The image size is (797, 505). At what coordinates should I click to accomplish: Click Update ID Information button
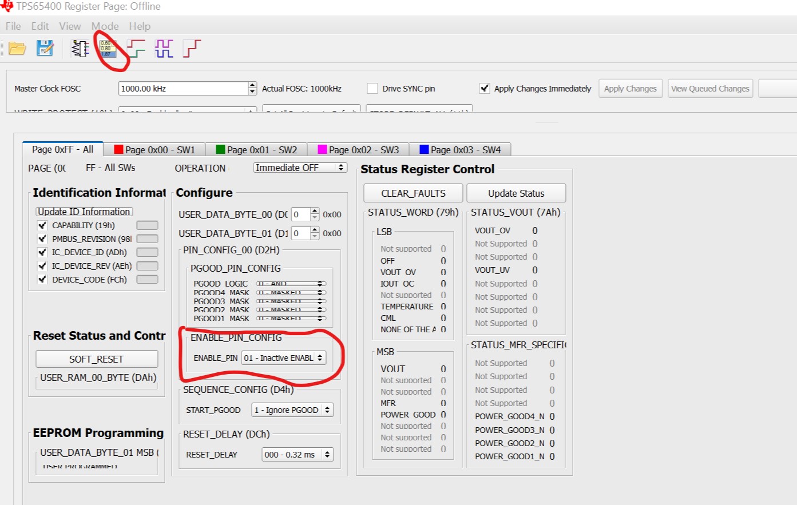click(84, 212)
